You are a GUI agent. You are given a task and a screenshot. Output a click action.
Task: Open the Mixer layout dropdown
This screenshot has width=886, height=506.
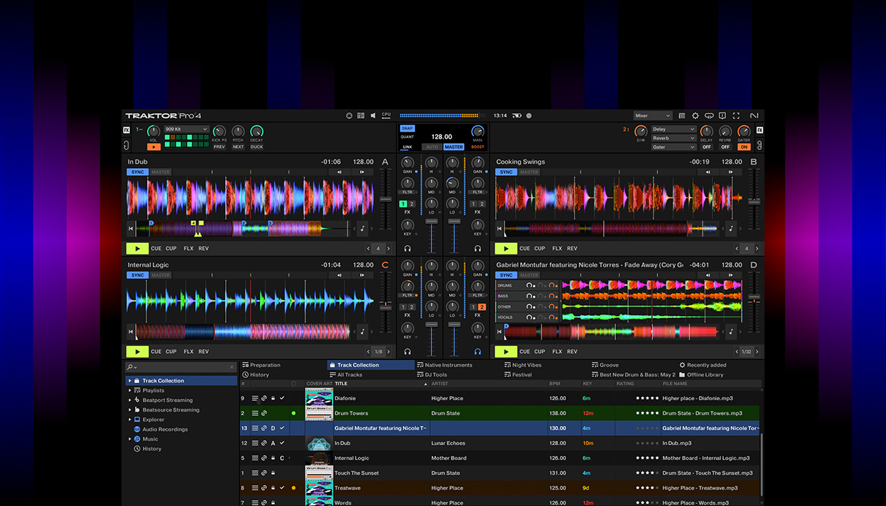pyautogui.click(x=652, y=116)
